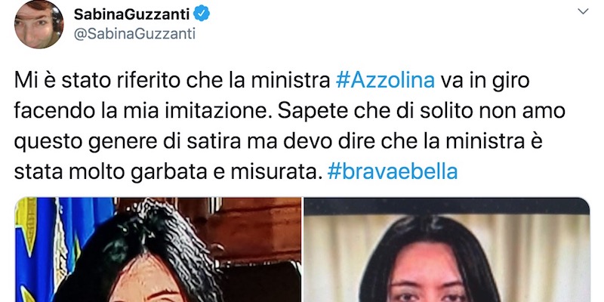Click the phrase 'Sapete che di solito non amo'
604x302 pixels.
click(421, 111)
